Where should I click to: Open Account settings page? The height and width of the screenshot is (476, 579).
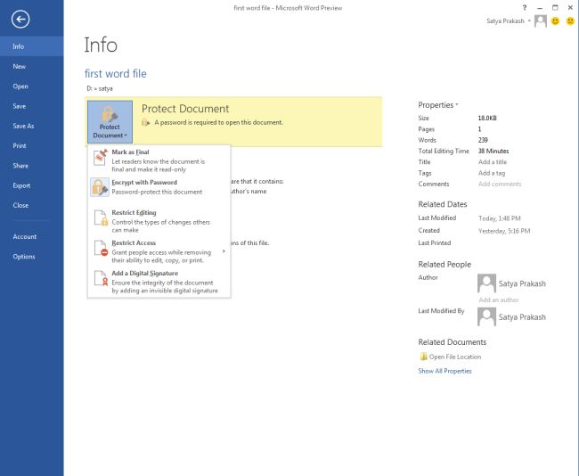coord(32,236)
